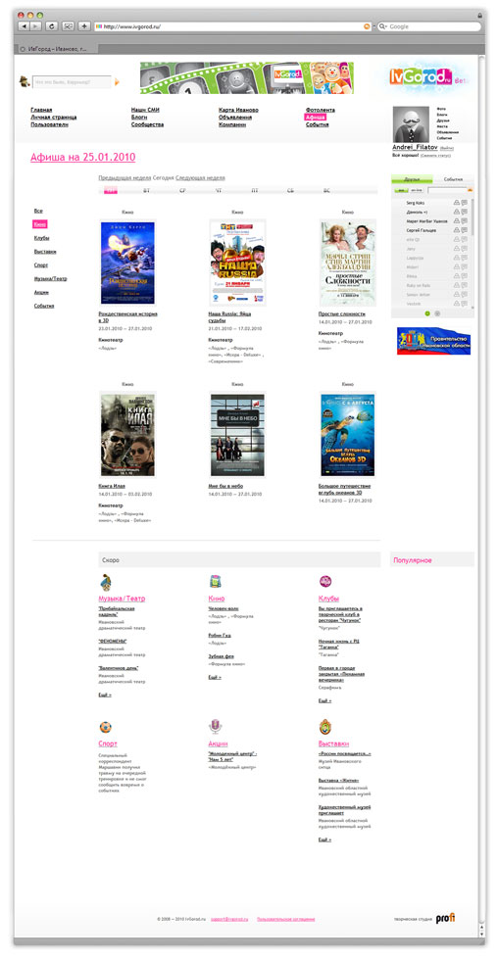Click the add bookmark plus button
497x959 pixels.
click(x=84, y=26)
